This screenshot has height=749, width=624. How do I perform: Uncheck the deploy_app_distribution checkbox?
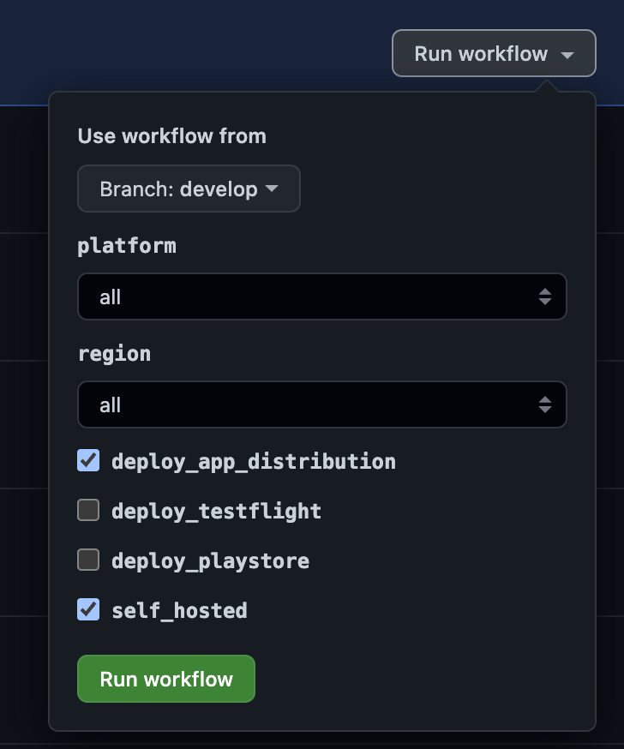click(x=88, y=461)
